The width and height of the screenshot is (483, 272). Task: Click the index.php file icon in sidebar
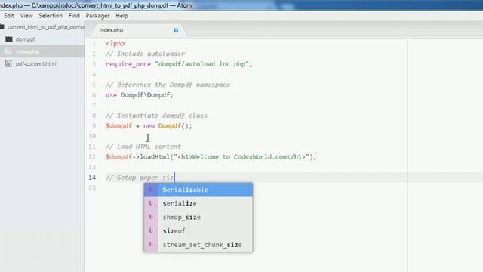[8, 51]
